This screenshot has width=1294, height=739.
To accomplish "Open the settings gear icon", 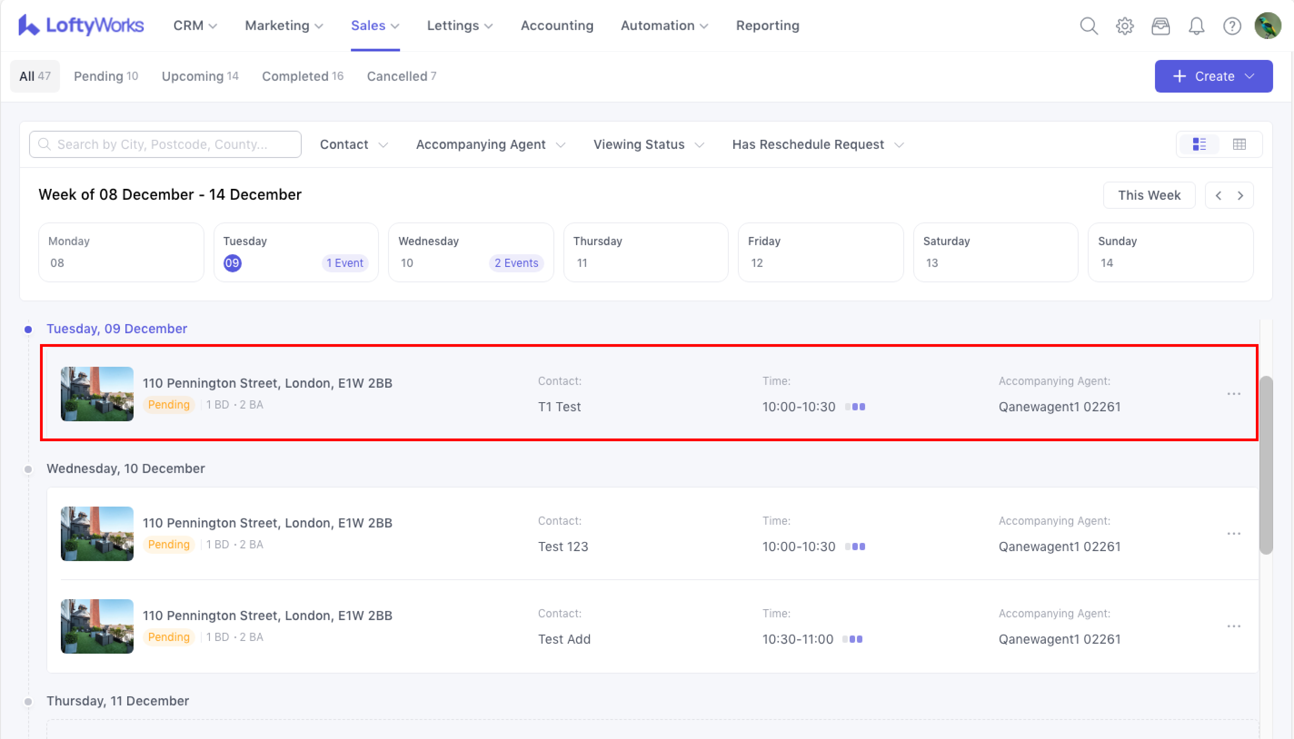I will [1125, 25].
